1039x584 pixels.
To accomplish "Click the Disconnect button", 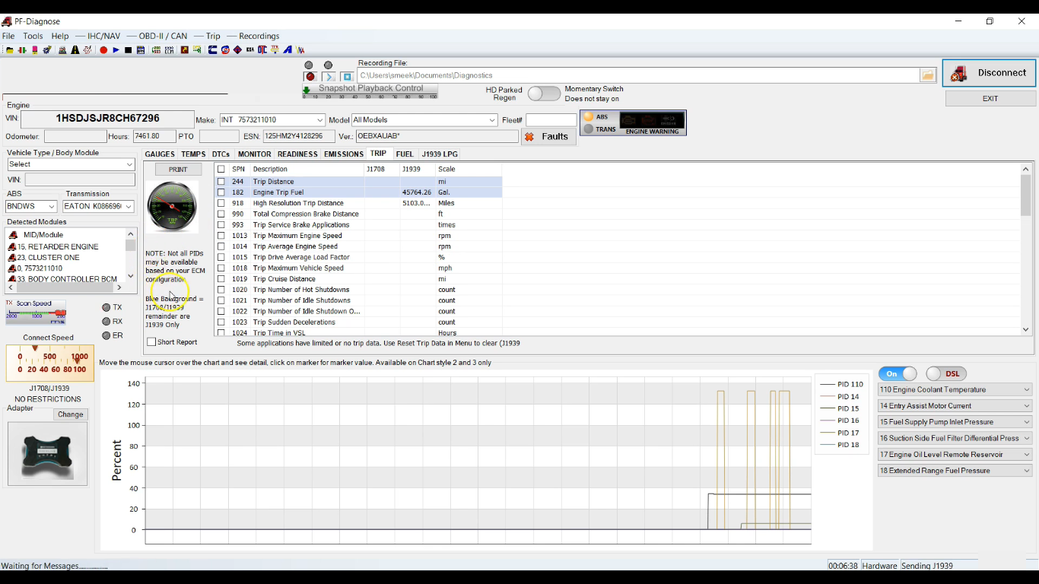I will pos(989,73).
